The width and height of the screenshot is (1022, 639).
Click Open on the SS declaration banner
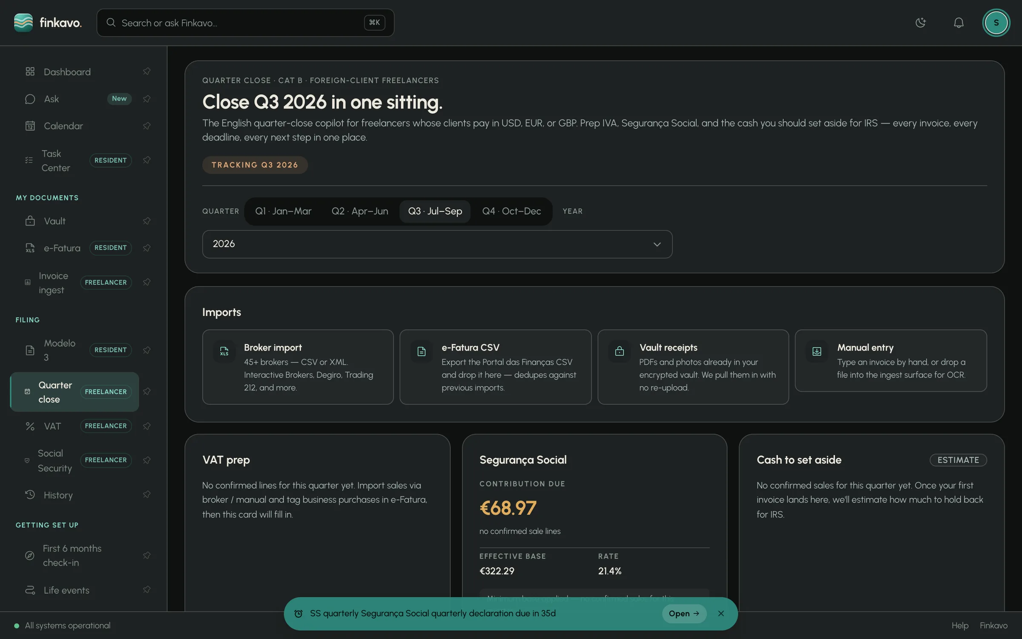[x=684, y=613]
